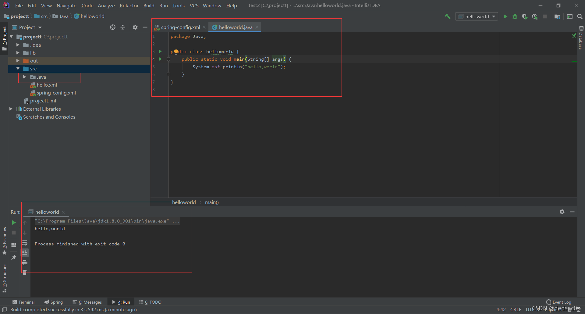Viewport: 585px width, 314px height.
Task: Open the 0: Messages tool window
Action: coord(87,302)
